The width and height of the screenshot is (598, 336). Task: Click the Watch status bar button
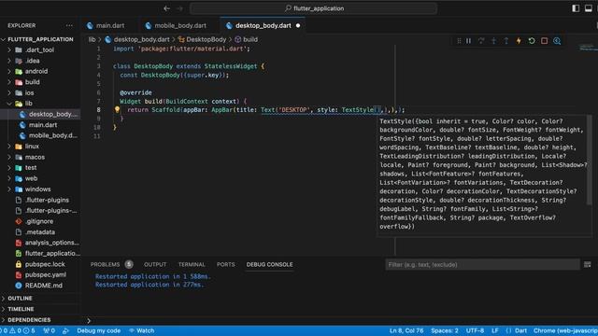click(141, 330)
